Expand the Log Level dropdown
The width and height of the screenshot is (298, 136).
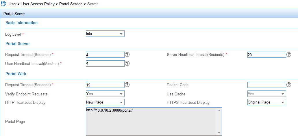click(105, 34)
